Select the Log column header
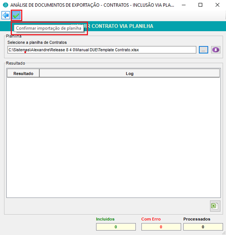Screen dimensions: 226x235 (130, 73)
